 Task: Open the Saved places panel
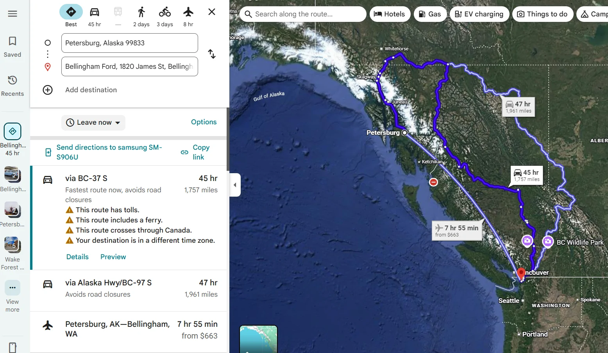pos(13,46)
